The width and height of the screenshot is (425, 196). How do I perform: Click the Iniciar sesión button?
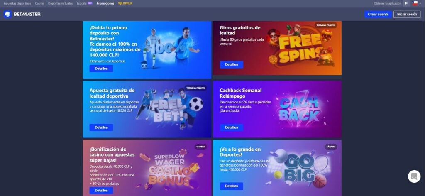[407, 15]
